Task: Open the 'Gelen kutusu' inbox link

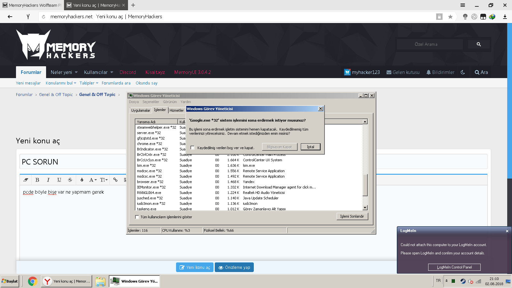Action: point(403,72)
